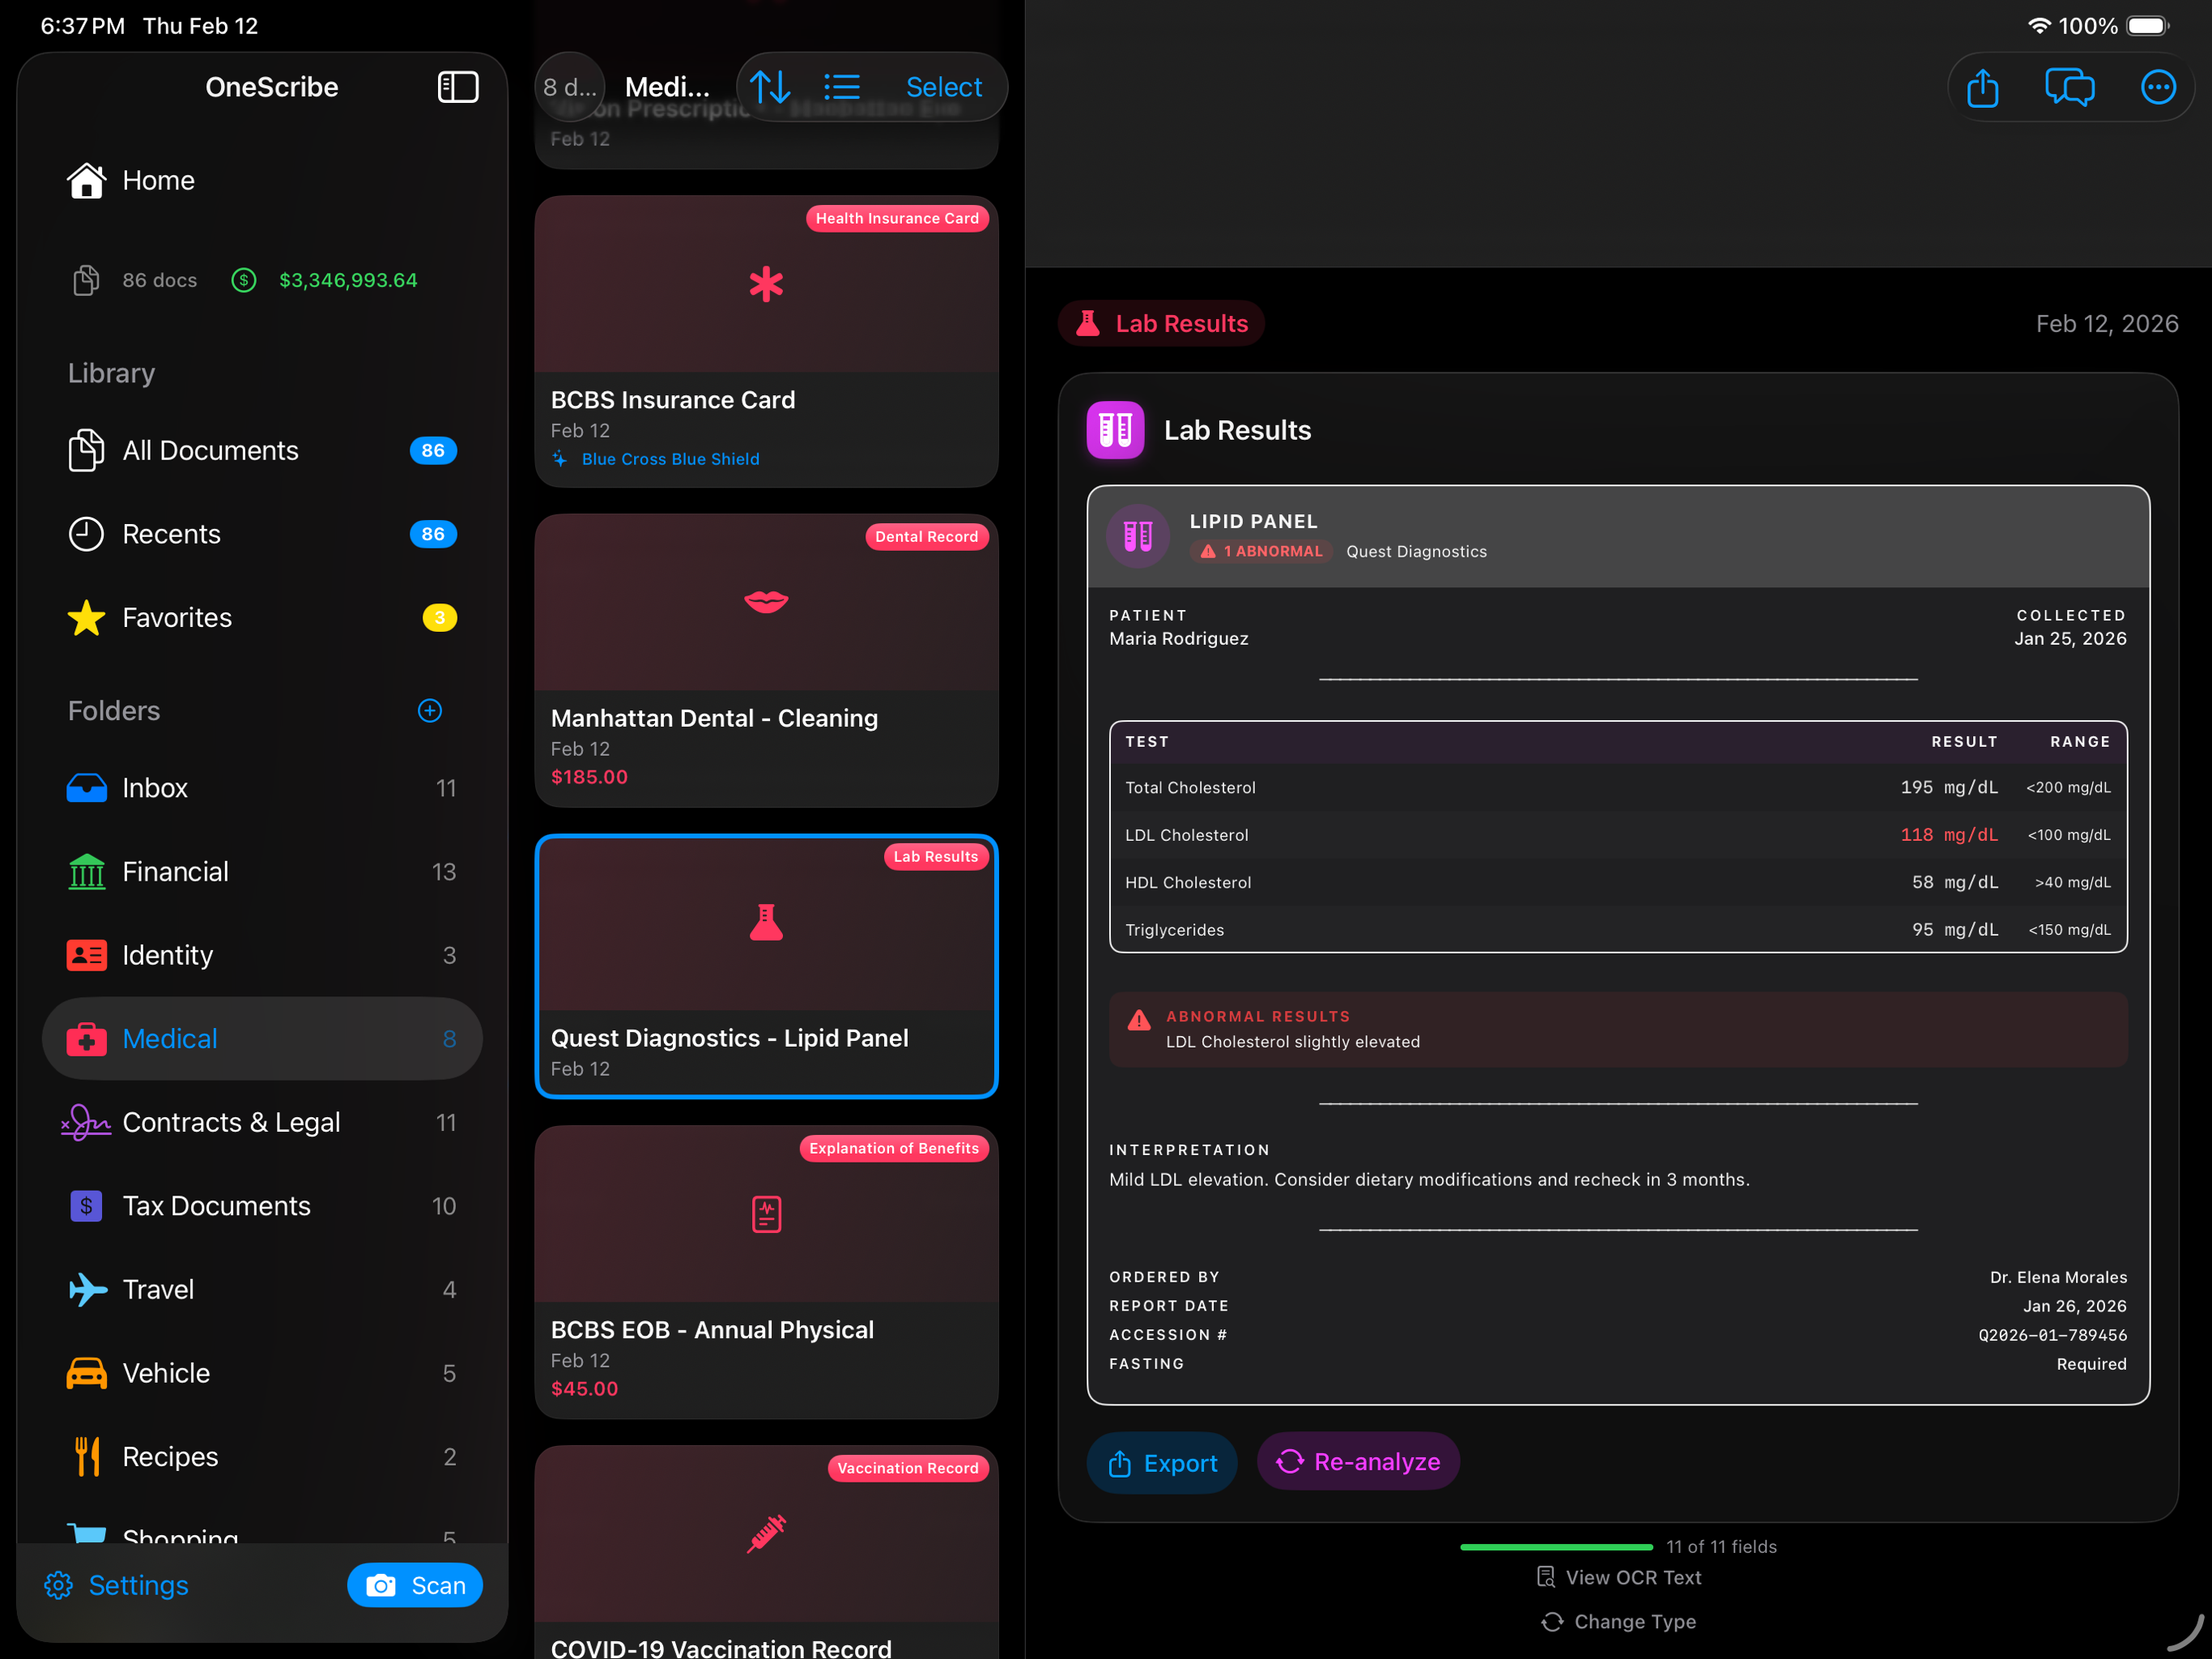
Task: Click the $3,346,993.64 total amount
Action: coord(348,280)
